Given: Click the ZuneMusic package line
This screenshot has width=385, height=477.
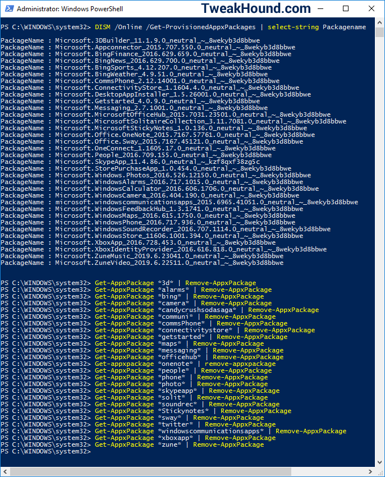Looking at the screenshot, I should [x=142, y=256].
